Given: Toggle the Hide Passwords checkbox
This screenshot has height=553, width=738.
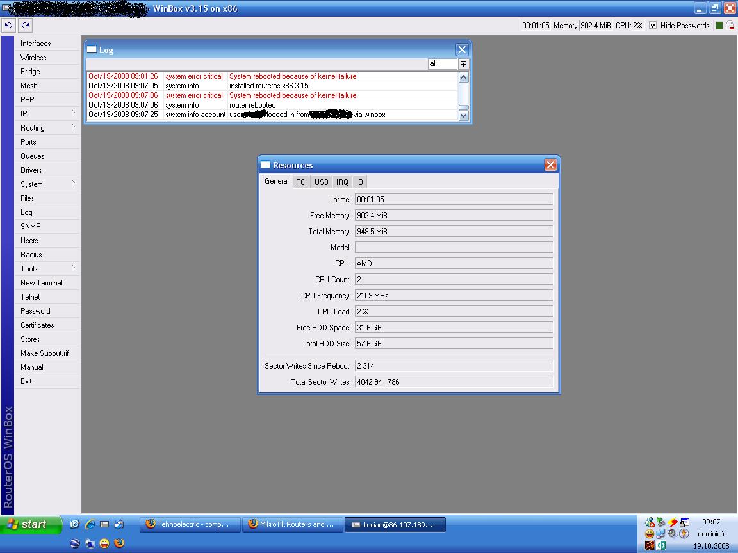Looking at the screenshot, I should pos(653,26).
